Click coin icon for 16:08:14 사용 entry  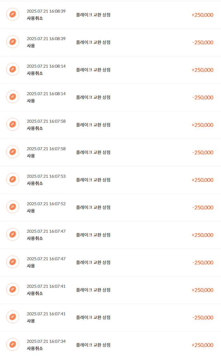pyautogui.click(x=13, y=97)
